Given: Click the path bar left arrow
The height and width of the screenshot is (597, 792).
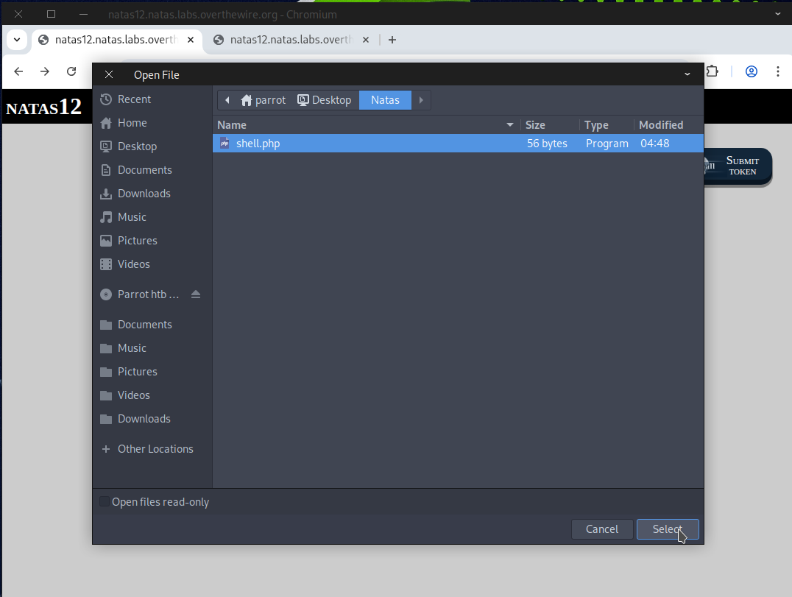Looking at the screenshot, I should 227,100.
